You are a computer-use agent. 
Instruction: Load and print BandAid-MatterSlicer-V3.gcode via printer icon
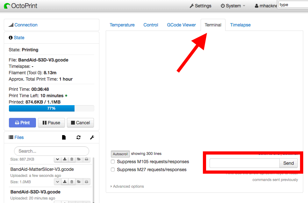[x=86, y=182]
